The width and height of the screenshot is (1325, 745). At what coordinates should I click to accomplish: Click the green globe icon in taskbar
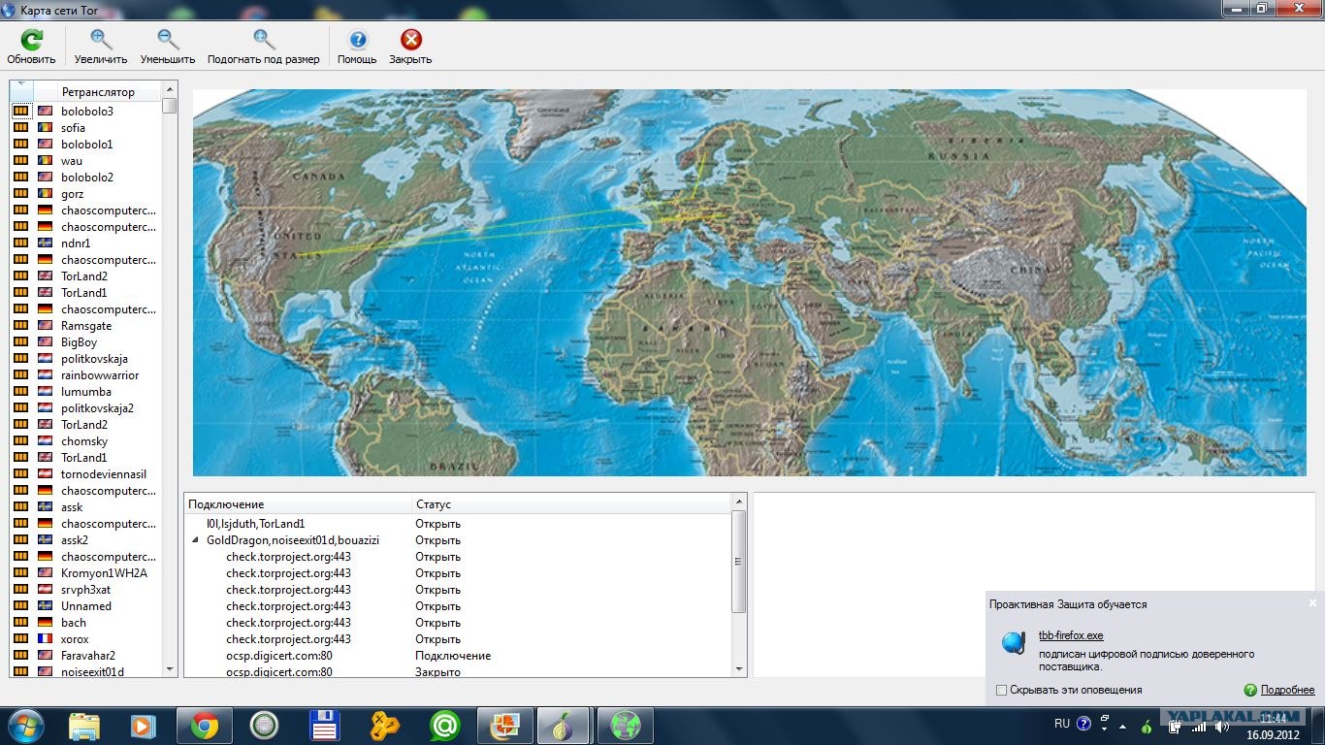tap(626, 726)
